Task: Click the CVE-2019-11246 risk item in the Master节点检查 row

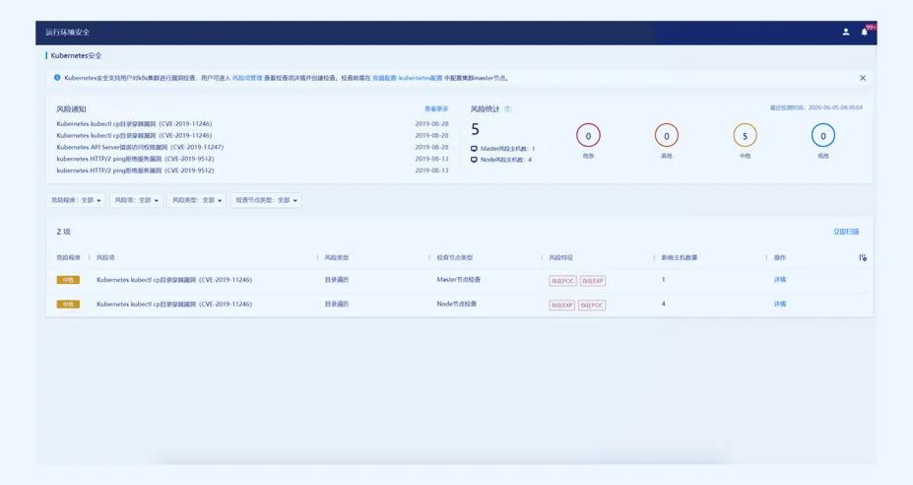Action: pyautogui.click(x=174, y=280)
